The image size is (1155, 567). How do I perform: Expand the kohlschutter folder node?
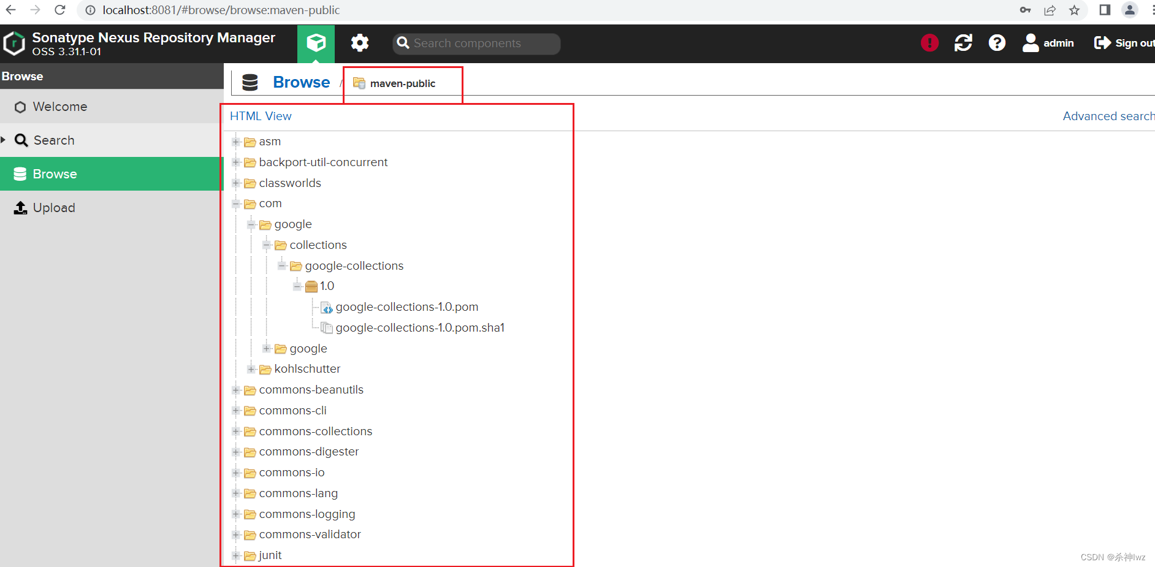click(251, 369)
